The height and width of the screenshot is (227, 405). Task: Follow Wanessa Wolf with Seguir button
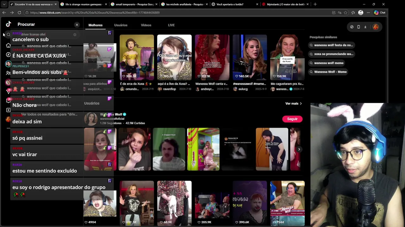(292, 119)
